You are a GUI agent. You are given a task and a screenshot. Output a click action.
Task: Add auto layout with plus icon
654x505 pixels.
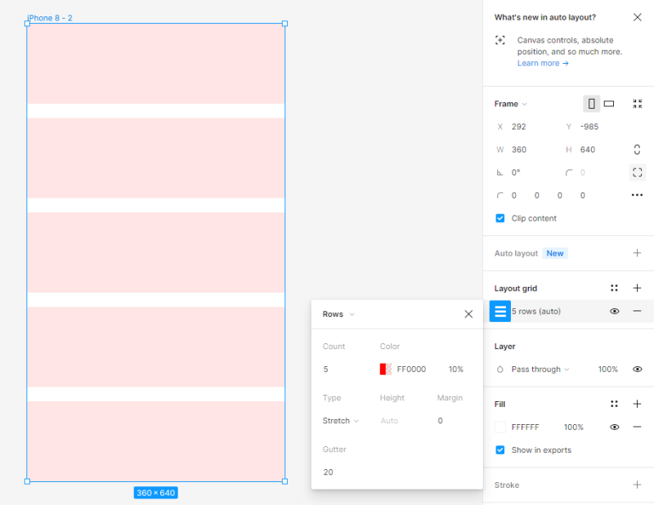click(637, 253)
